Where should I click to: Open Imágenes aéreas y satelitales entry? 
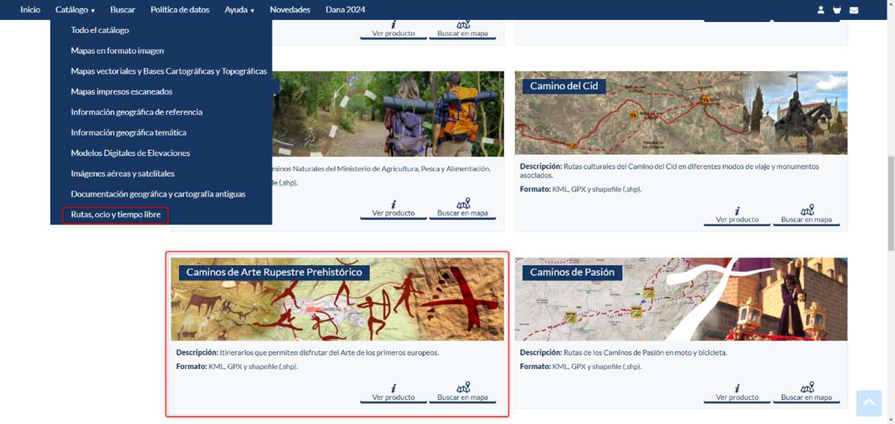point(123,173)
